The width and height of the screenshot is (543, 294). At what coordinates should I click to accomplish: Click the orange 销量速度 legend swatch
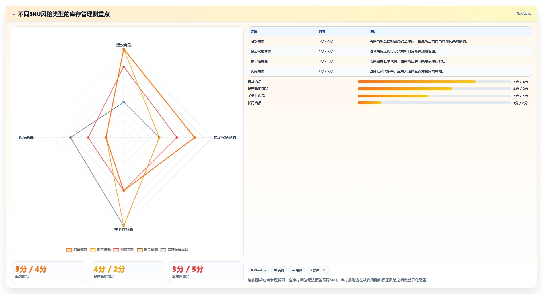pyautogui.click(x=69, y=250)
